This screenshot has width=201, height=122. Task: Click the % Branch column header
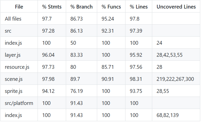point(81,7)
